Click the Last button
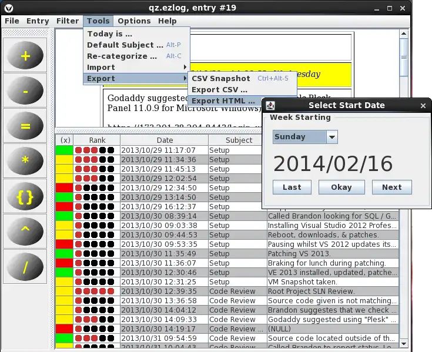 [292, 187]
